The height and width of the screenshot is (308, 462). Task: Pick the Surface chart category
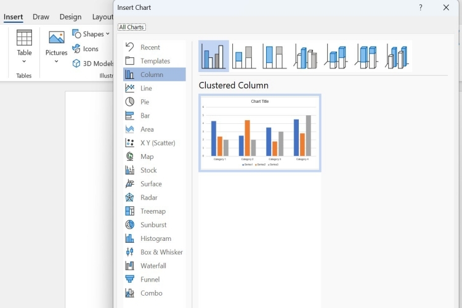coord(155,184)
